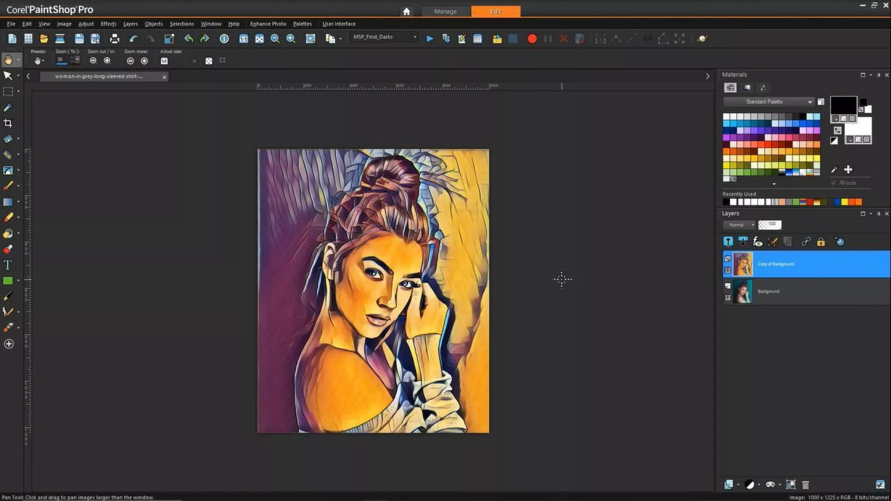Image resolution: width=891 pixels, height=501 pixels.
Task: Click the Save toolbar icon
Action: pyautogui.click(x=79, y=39)
